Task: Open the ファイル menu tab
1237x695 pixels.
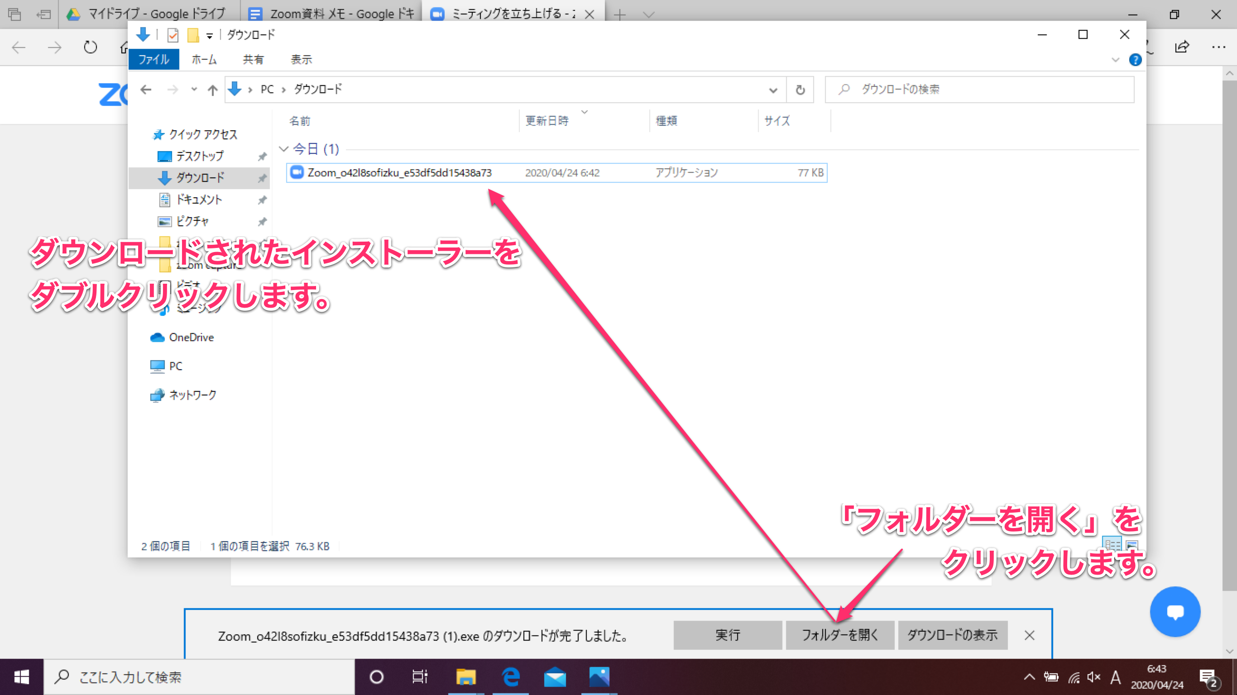Action: 153,60
